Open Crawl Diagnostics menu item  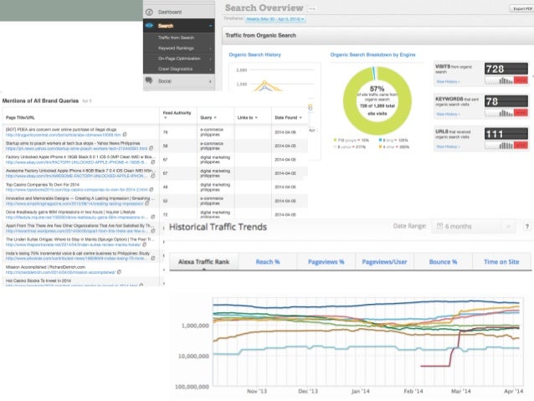tap(175, 69)
